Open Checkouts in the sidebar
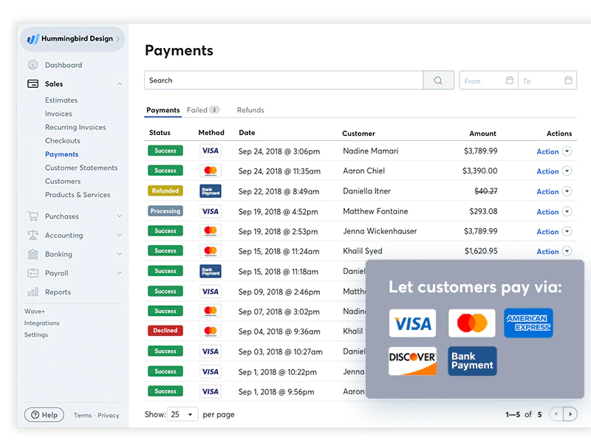The image size is (591, 443). (63, 140)
